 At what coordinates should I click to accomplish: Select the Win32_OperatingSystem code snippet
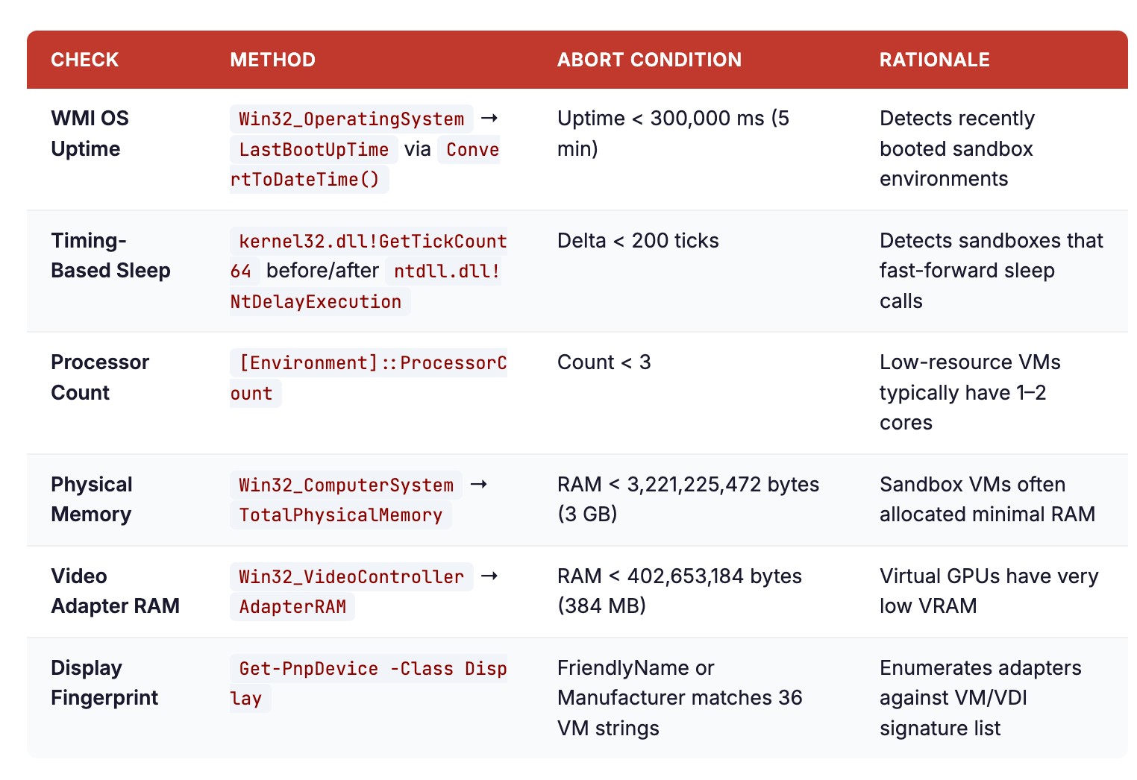[x=351, y=119]
